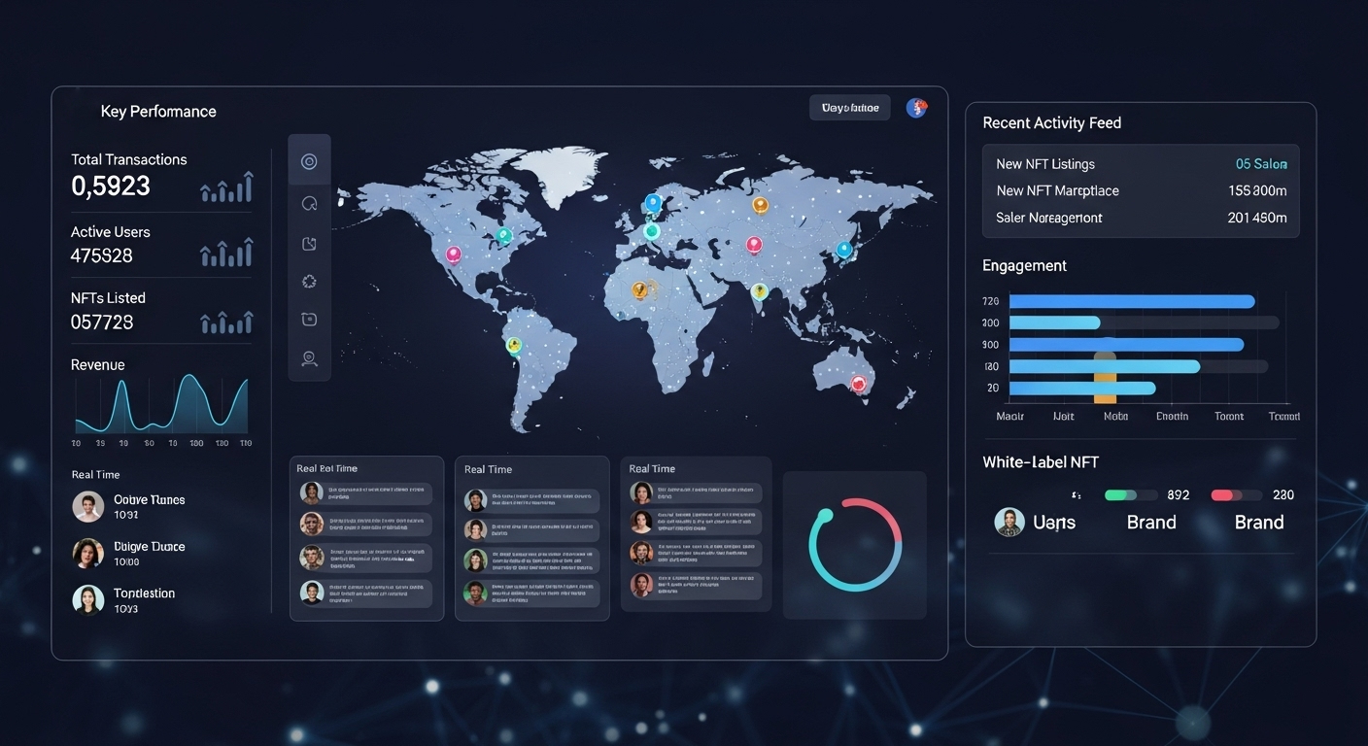Click the bottom user profile sidebar icon
Screen dimensions: 1368x746
(x=309, y=359)
